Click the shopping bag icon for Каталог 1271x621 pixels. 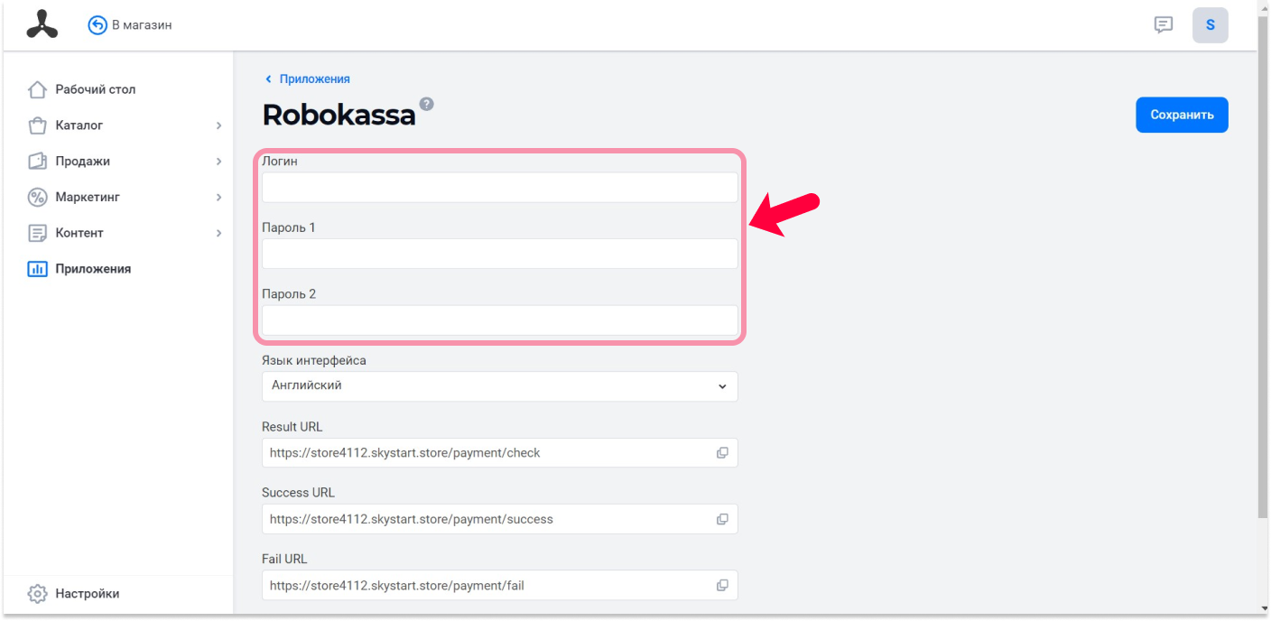(37, 125)
